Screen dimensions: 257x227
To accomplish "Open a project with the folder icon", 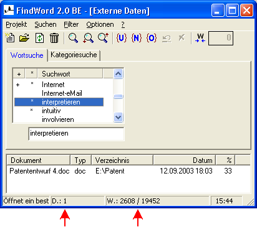I will [24, 38].
